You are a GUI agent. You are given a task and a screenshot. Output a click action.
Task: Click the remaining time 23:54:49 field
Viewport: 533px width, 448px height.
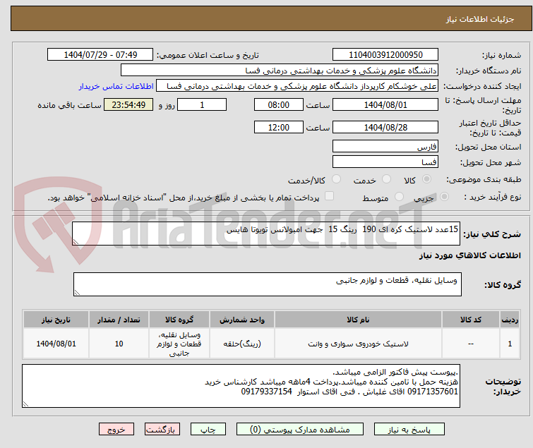coord(128,104)
